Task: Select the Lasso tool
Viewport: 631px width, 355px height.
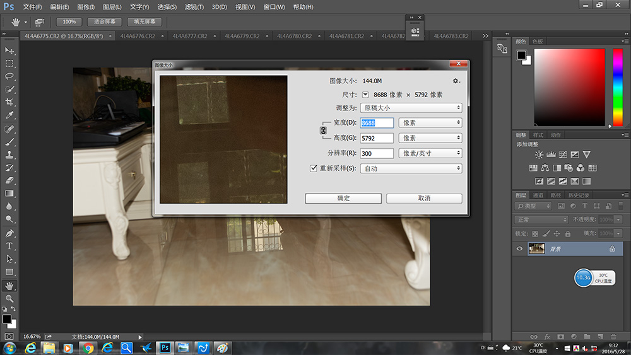Action: tap(9, 76)
